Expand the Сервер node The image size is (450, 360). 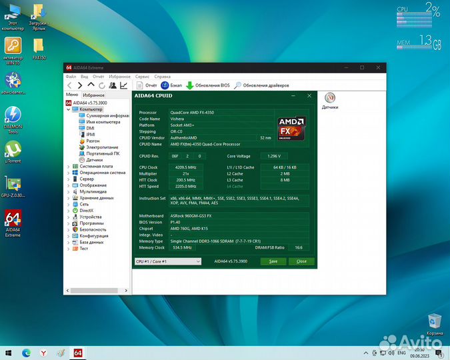pos(68,179)
